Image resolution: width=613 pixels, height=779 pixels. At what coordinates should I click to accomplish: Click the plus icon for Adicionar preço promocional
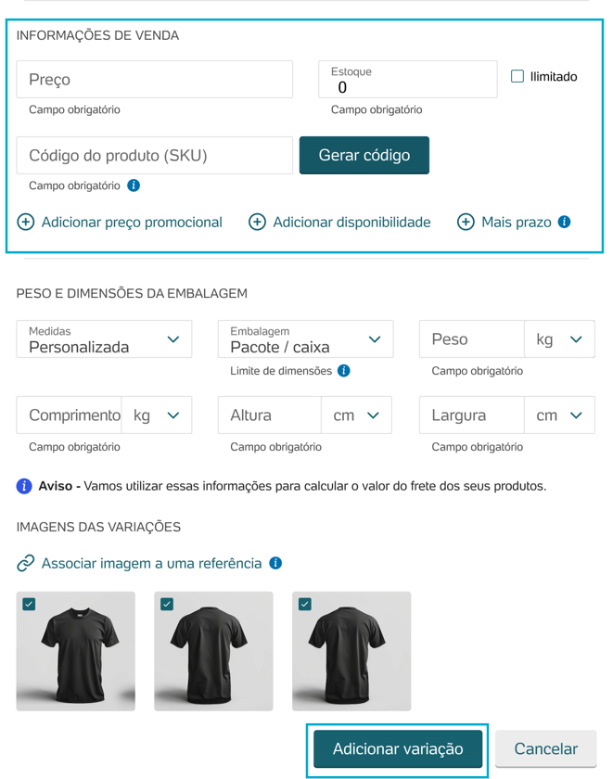26,222
